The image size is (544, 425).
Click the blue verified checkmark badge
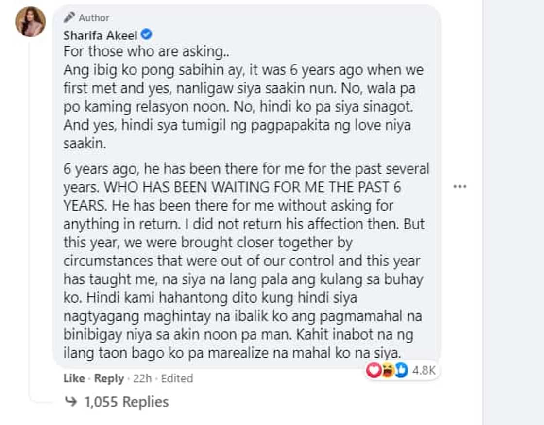pyautogui.click(x=147, y=34)
